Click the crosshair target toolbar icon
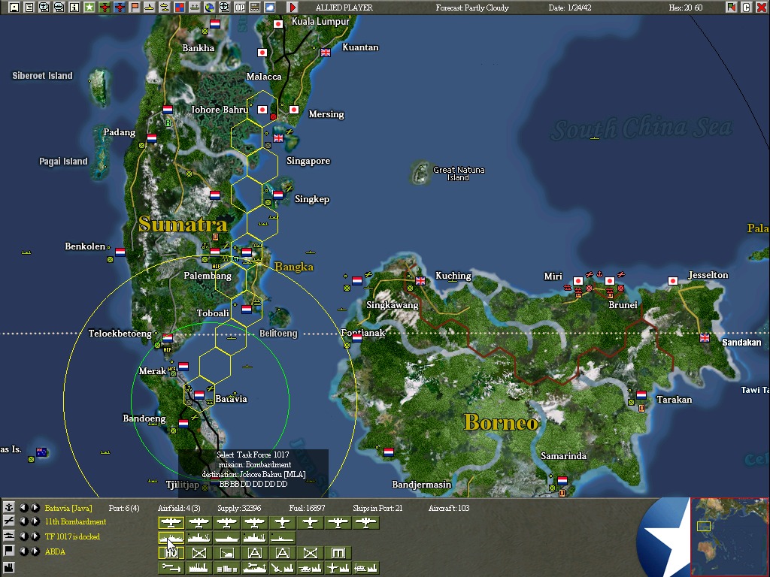The height and width of the screenshot is (577, 770). click(x=224, y=8)
